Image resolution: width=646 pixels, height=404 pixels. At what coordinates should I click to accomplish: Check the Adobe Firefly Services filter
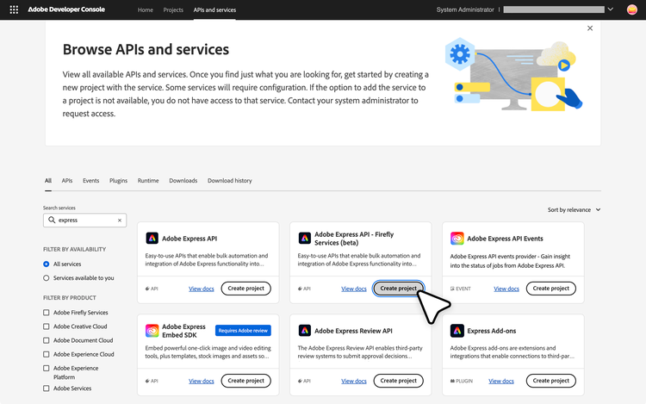(47, 313)
